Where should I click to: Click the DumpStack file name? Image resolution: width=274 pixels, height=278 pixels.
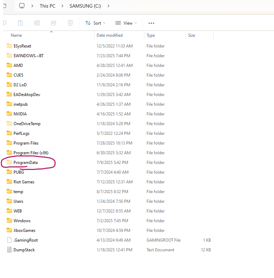[x=24, y=250]
